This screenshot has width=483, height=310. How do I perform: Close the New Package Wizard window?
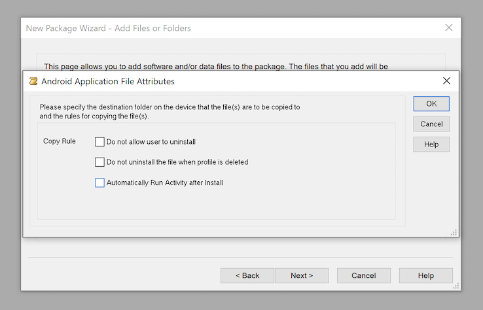coord(449,27)
